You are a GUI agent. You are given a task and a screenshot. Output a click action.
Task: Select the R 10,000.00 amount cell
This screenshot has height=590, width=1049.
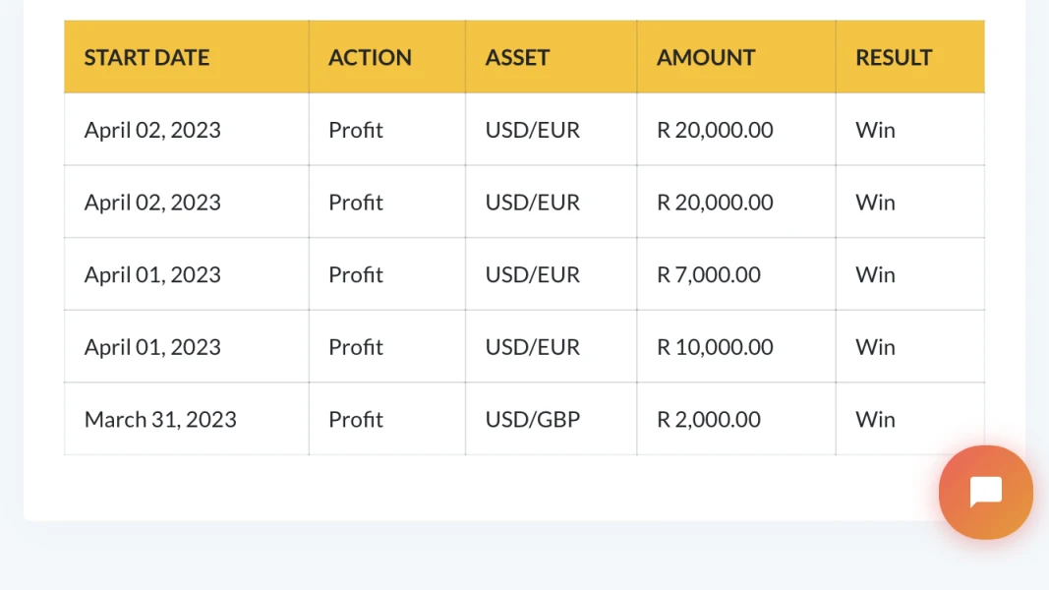[x=715, y=347]
